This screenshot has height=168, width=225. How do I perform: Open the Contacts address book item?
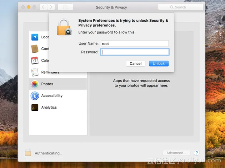tap(35, 49)
